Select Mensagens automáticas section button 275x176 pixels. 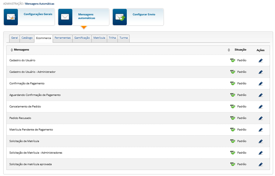(84, 17)
